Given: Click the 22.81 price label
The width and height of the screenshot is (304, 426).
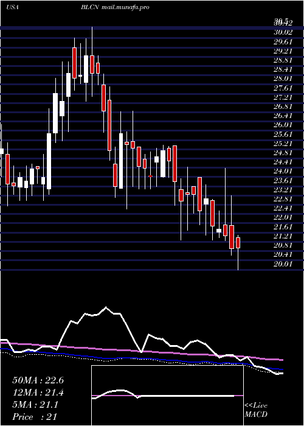Looking at the screenshot, I should [283, 199].
